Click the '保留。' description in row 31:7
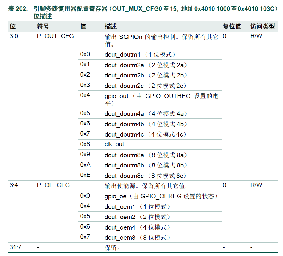The image size is (283, 256). coord(112,248)
